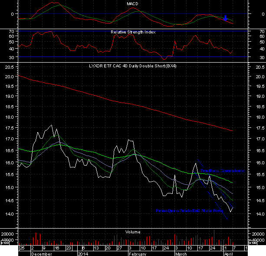Click date label 13 in January 2014
Screen dimensions: 266x256
[96, 248]
